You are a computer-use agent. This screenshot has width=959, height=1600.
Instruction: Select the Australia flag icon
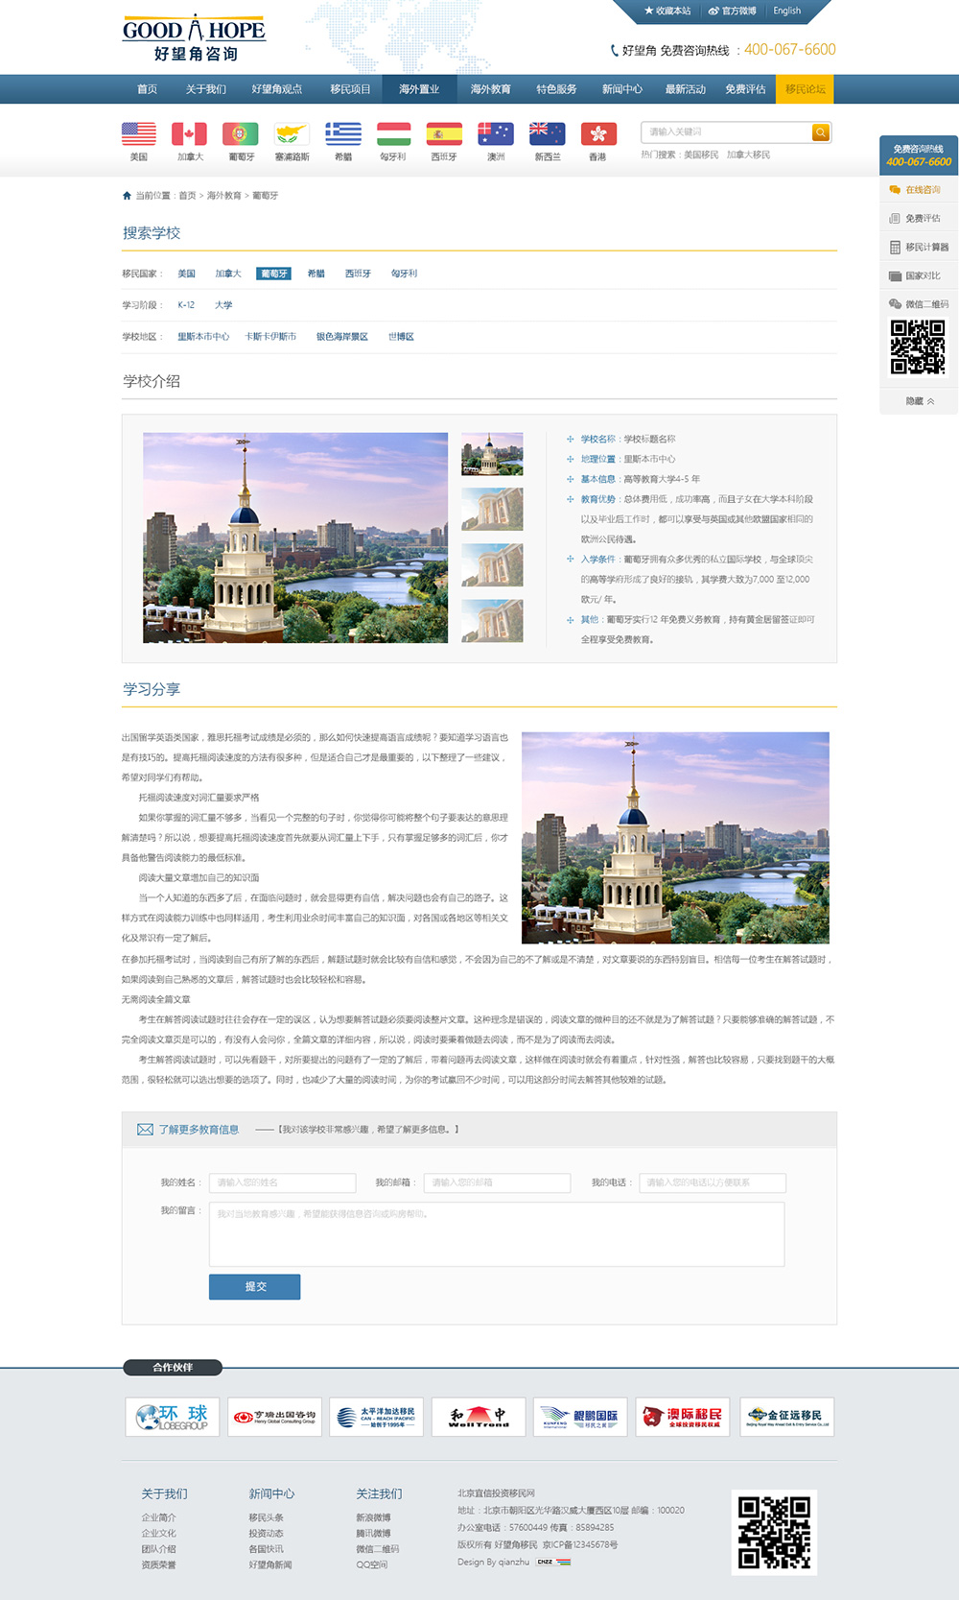coord(496,134)
